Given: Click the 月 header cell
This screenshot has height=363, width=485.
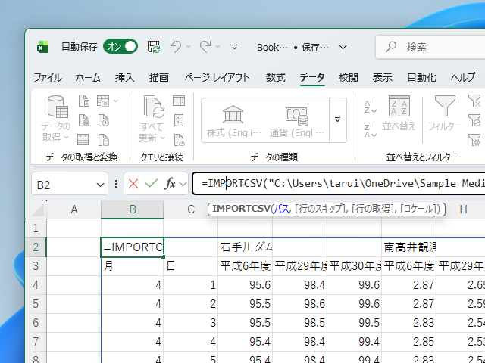Looking at the screenshot, I should coord(133,266).
